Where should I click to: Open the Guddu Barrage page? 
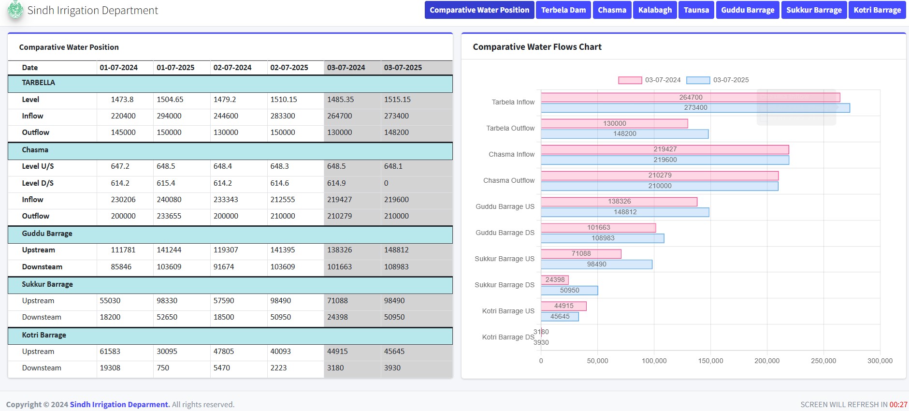click(x=748, y=10)
